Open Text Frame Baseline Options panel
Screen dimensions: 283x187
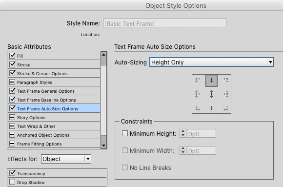pos(54,100)
